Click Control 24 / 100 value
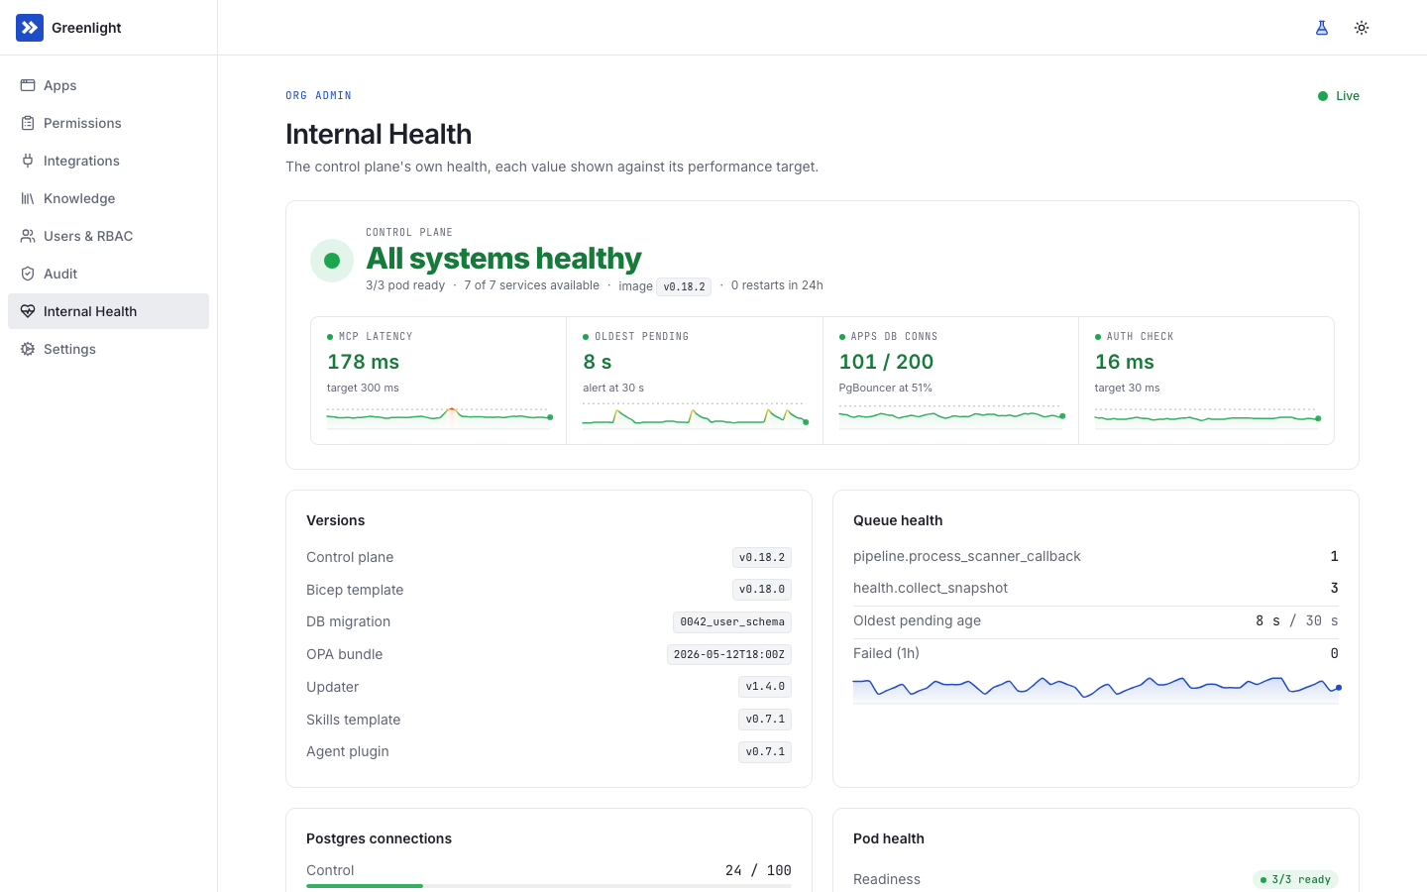The image size is (1427, 892). pos(758,870)
